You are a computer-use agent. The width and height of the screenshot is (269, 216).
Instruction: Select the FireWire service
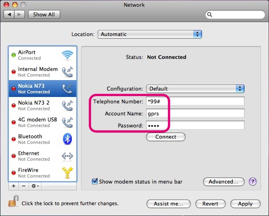(43, 173)
